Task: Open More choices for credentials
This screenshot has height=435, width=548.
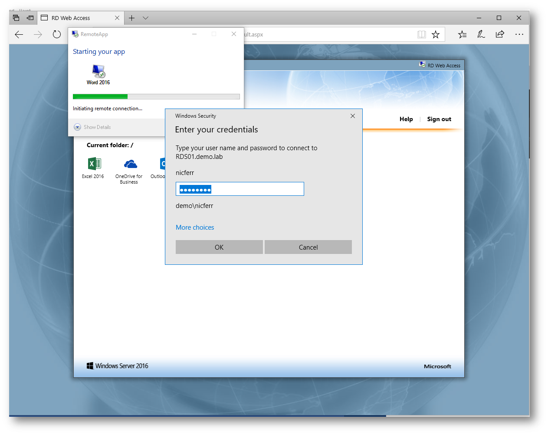Action: [x=195, y=227]
